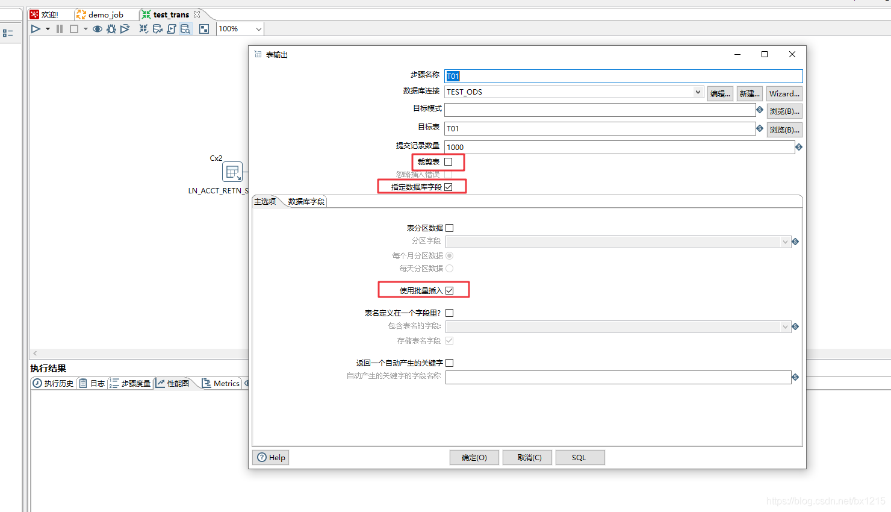Image resolution: width=891 pixels, height=512 pixels.
Task: Focus the 自动产生的关键字的字段名称 field
Action: 618,377
